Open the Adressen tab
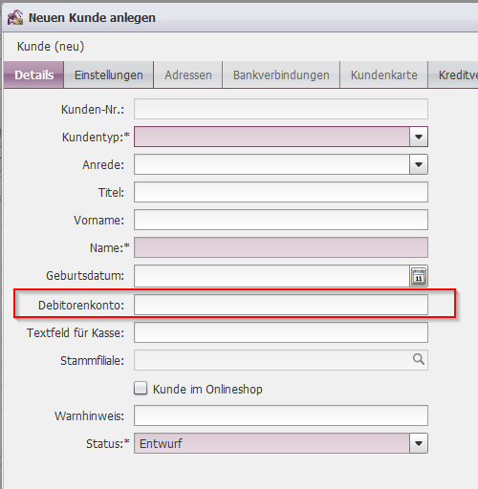This screenshot has height=489, width=478. (188, 75)
